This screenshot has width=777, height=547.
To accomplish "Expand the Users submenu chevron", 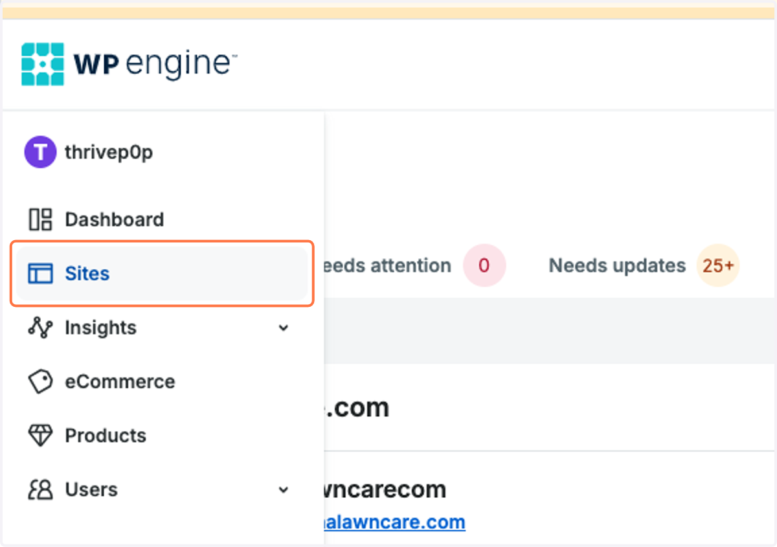I will coord(283,490).
